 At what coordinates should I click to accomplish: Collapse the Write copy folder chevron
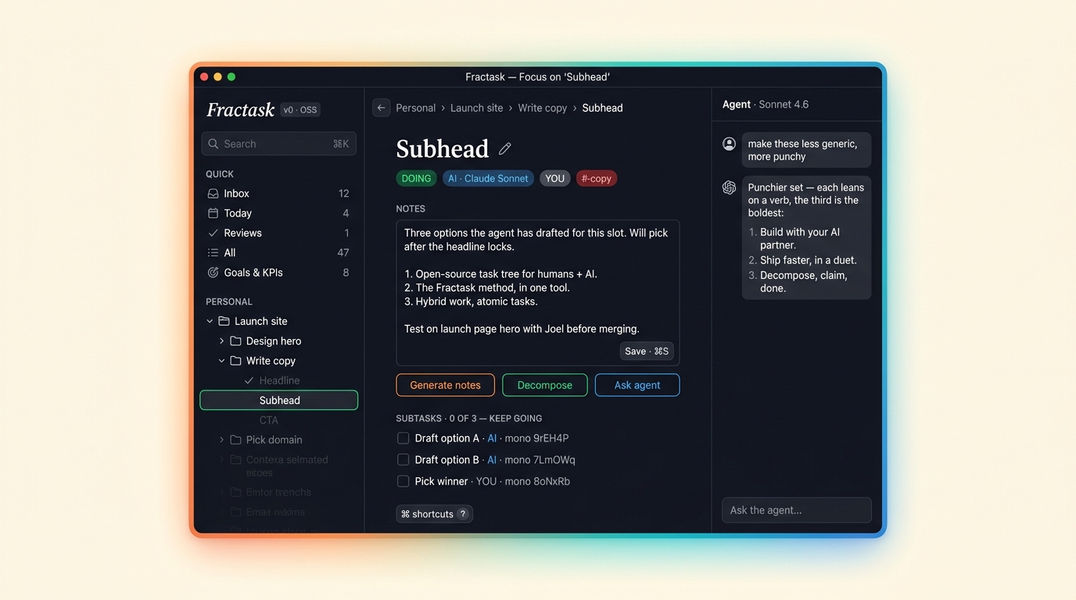click(221, 361)
